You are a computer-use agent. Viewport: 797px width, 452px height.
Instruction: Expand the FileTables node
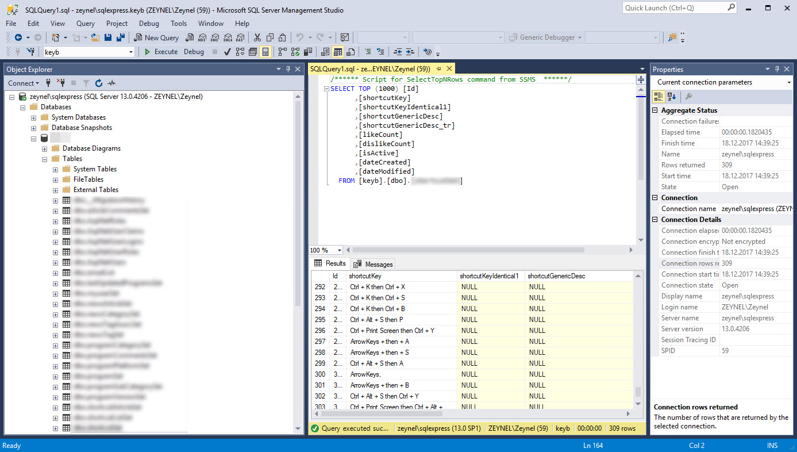click(56, 179)
